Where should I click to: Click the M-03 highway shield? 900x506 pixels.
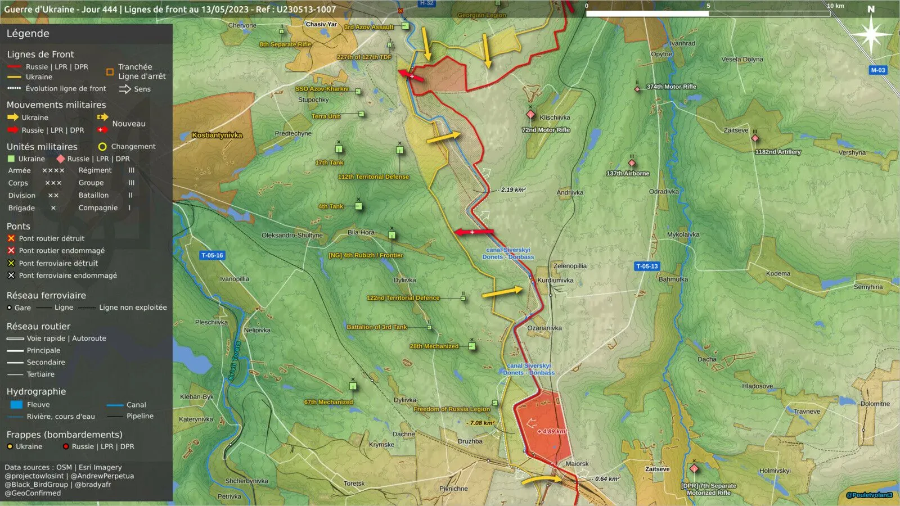pos(878,70)
